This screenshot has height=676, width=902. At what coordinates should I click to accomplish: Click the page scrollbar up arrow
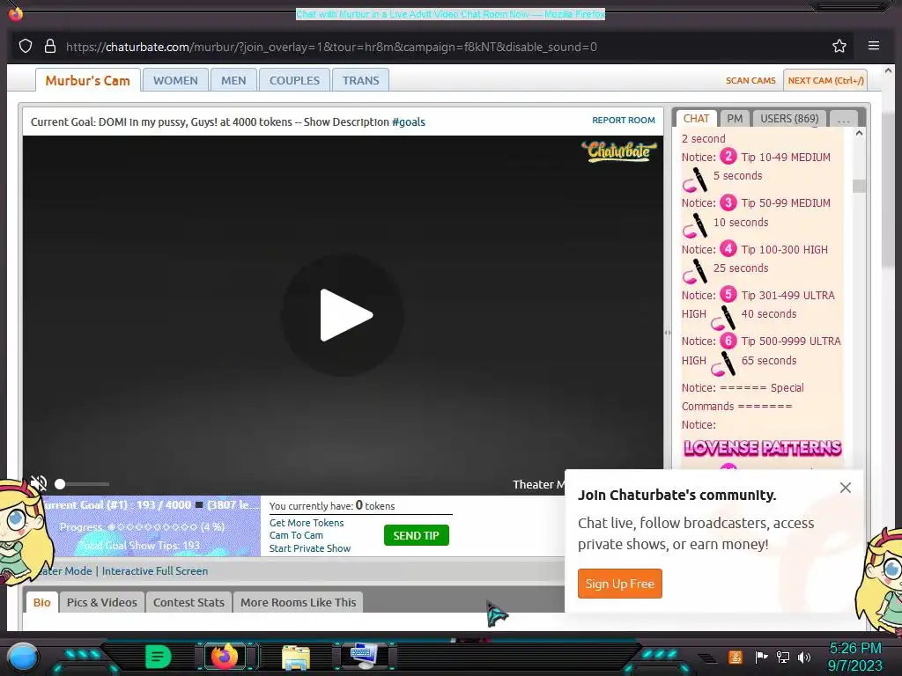point(888,70)
